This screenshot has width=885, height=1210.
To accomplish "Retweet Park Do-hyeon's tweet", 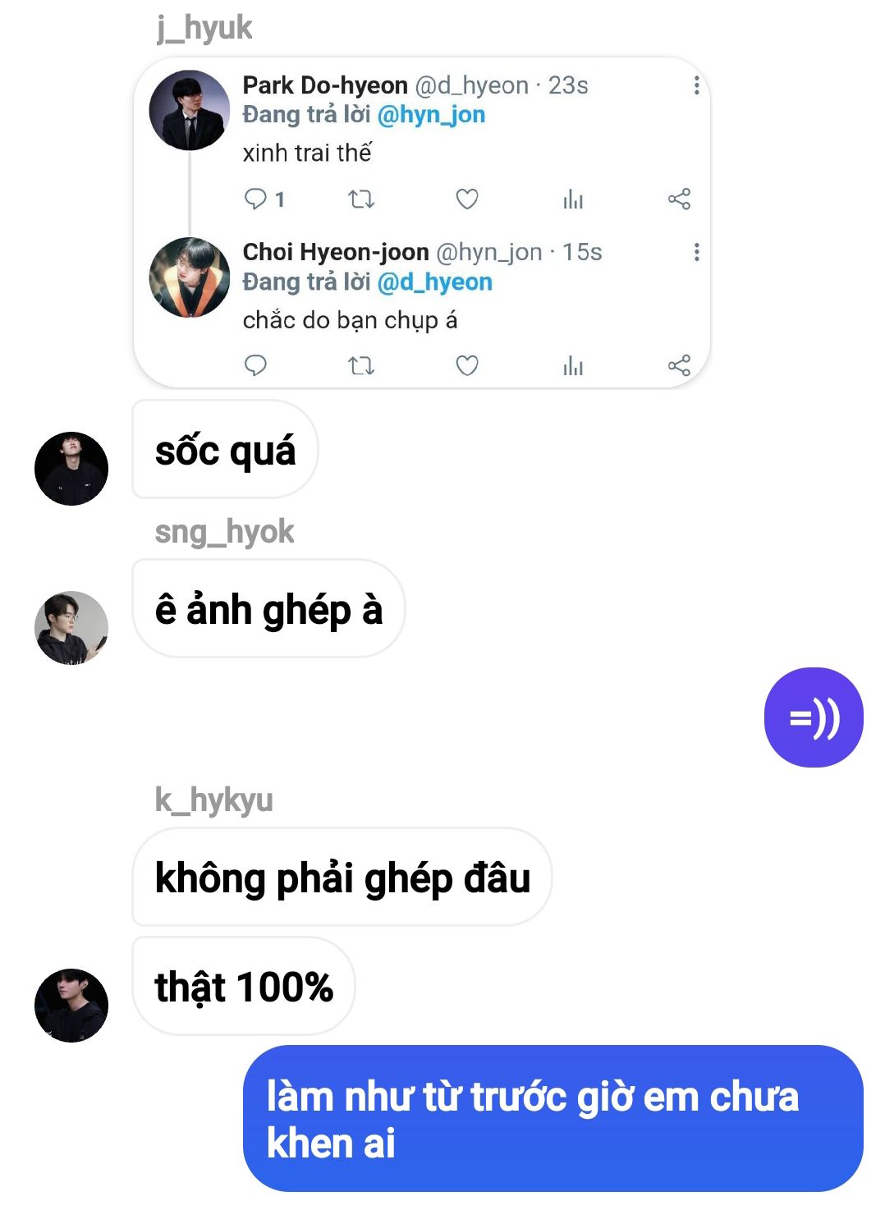I will tap(361, 199).
